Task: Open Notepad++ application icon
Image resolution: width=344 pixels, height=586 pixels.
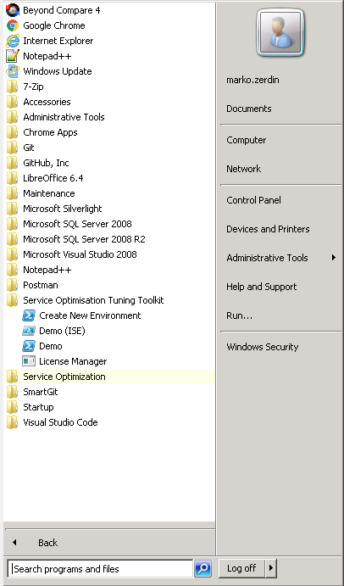Action: point(13,56)
